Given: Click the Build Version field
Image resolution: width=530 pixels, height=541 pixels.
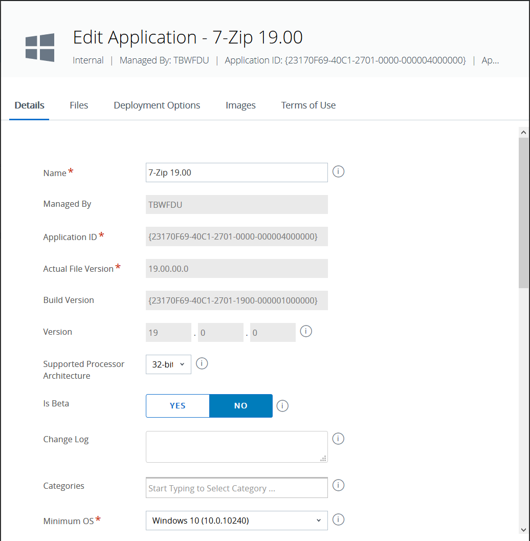Looking at the screenshot, I should click(236, 300).
